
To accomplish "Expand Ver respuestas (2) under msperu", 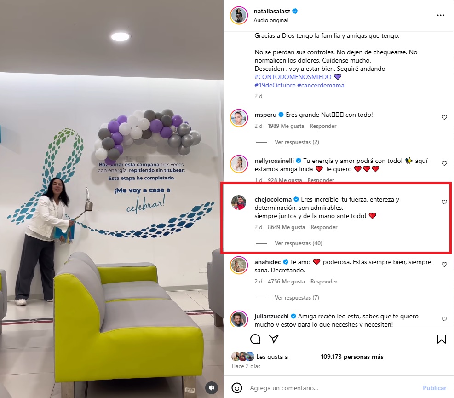I will (x=297, y=142).
